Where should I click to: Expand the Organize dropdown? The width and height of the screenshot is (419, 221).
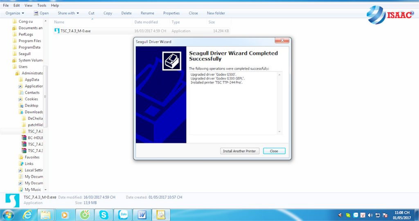point(15,13)
